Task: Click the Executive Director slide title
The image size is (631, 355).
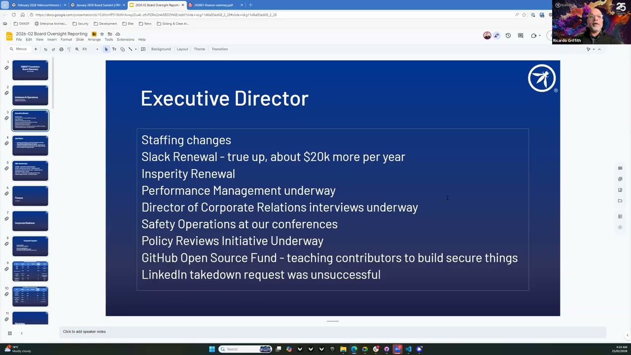Action: [225, 98]
